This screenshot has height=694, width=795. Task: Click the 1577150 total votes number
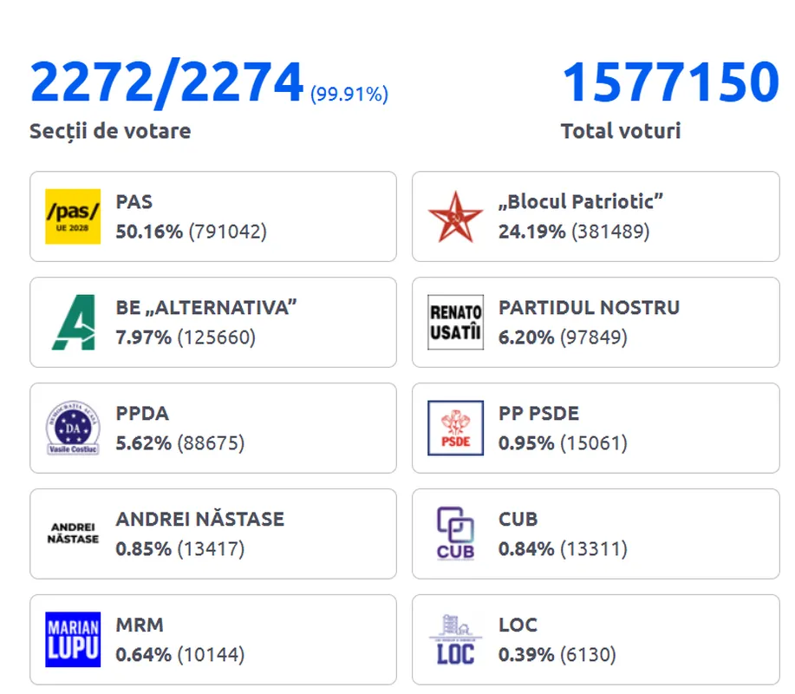point(670,82)
